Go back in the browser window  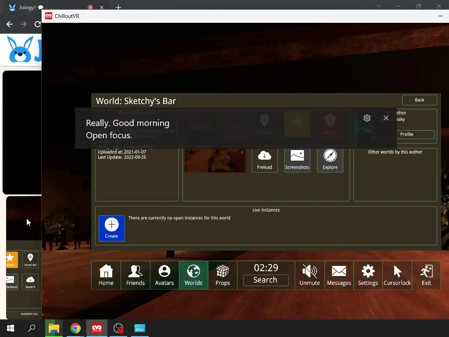tap(10, 24)
